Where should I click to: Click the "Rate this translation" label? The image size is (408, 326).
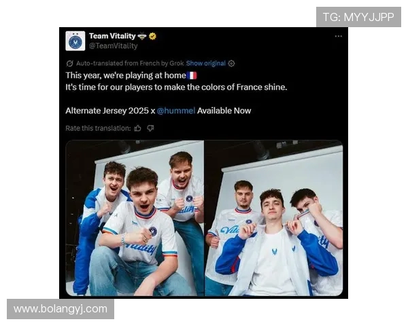pos(97,128)
